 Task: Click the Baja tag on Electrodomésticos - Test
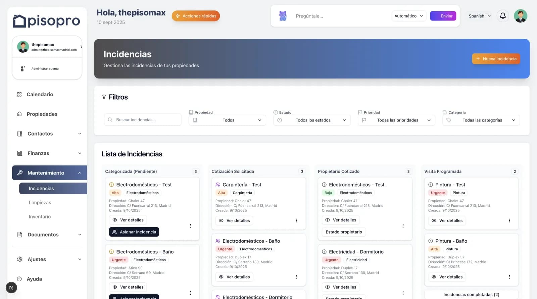(328, 193)
